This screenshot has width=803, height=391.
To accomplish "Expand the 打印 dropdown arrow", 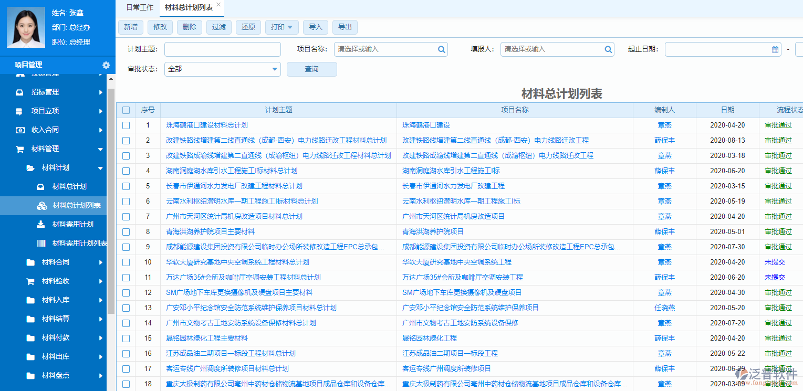I will pos(290,27).
